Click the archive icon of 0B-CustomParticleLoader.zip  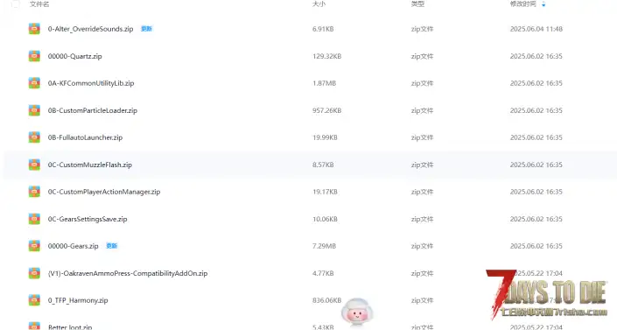[34, 110]
